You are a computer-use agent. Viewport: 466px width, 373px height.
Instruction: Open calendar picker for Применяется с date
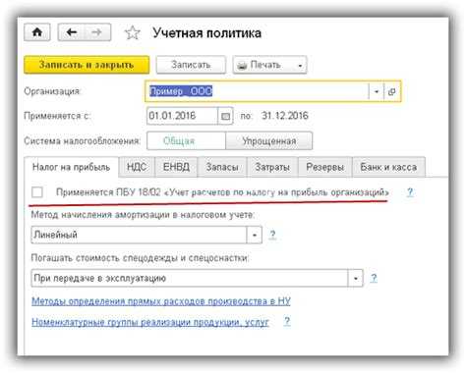225,116
